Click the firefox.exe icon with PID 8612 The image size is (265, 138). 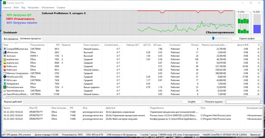5,70
